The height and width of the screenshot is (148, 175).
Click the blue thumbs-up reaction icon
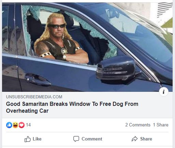[x=9, y=125]
